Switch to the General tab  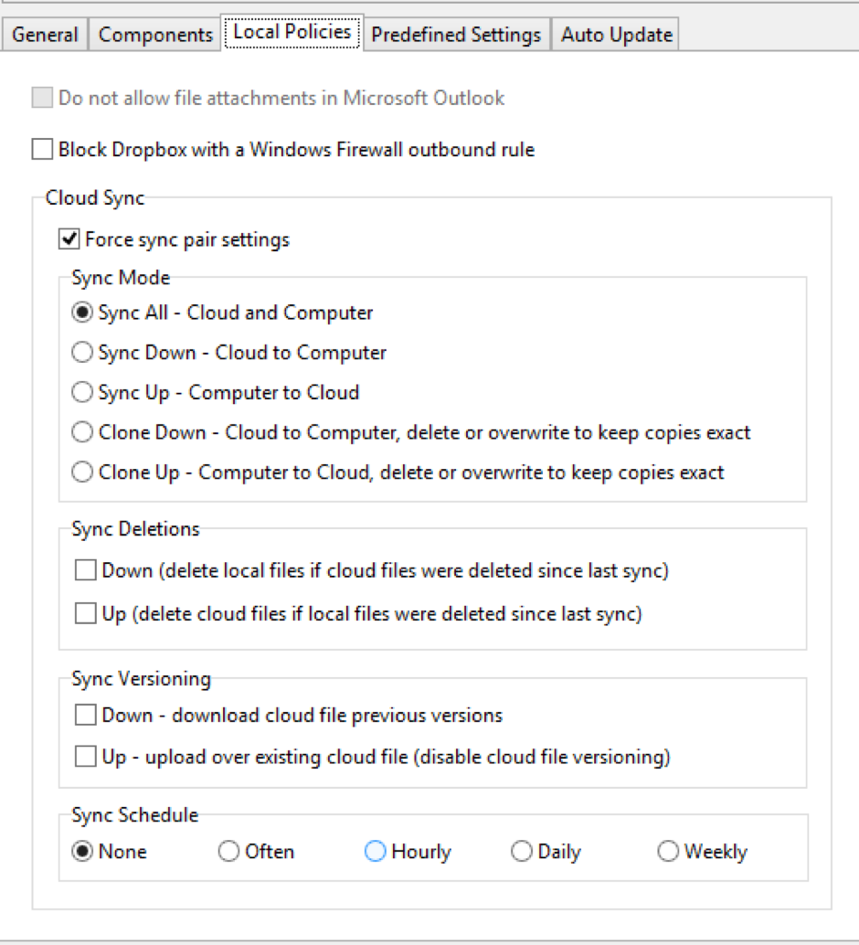pyautogui.click(x=45, y=35)
